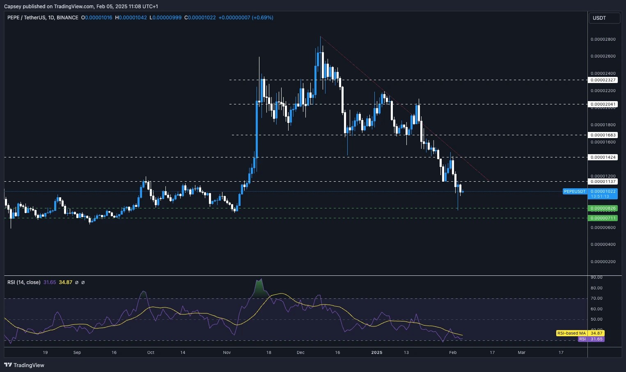Screen dimensions: 626x372
Task: Select the BINANCE exchange label
Action: pyautogui.click(x=68, y=18)
